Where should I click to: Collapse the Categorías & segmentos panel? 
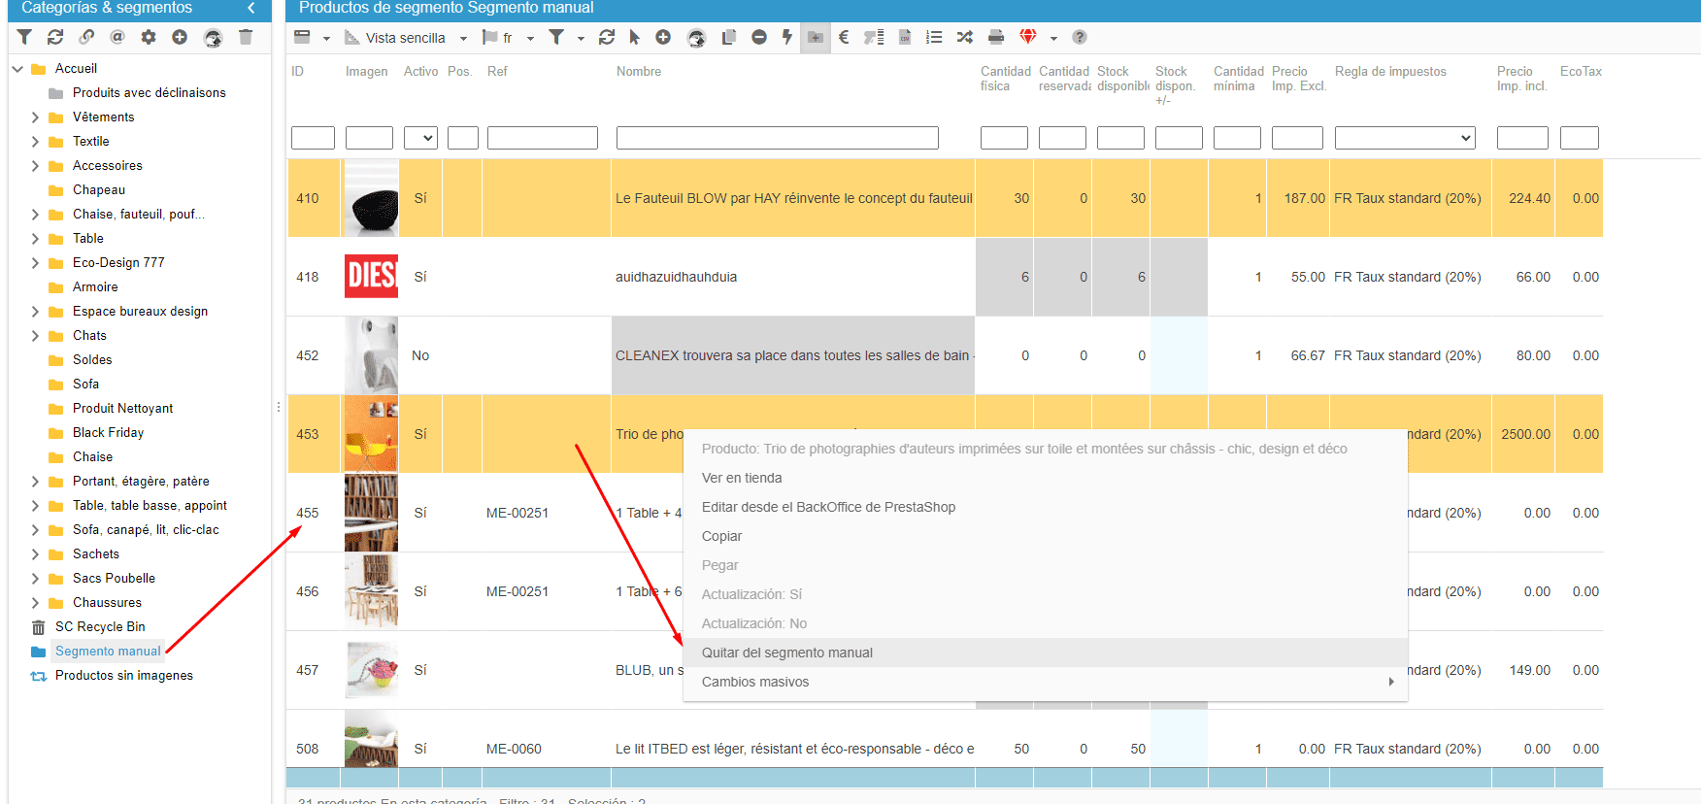pos(251,8)
